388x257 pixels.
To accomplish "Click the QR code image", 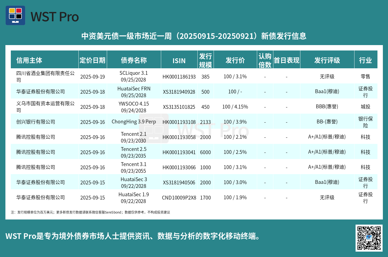I will click(369, 238).
